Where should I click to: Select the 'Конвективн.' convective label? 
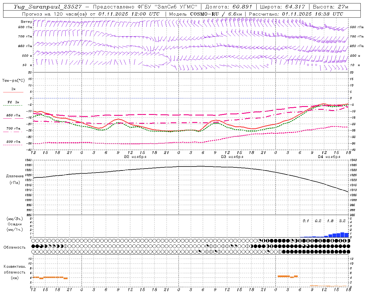tap(15, 267)
